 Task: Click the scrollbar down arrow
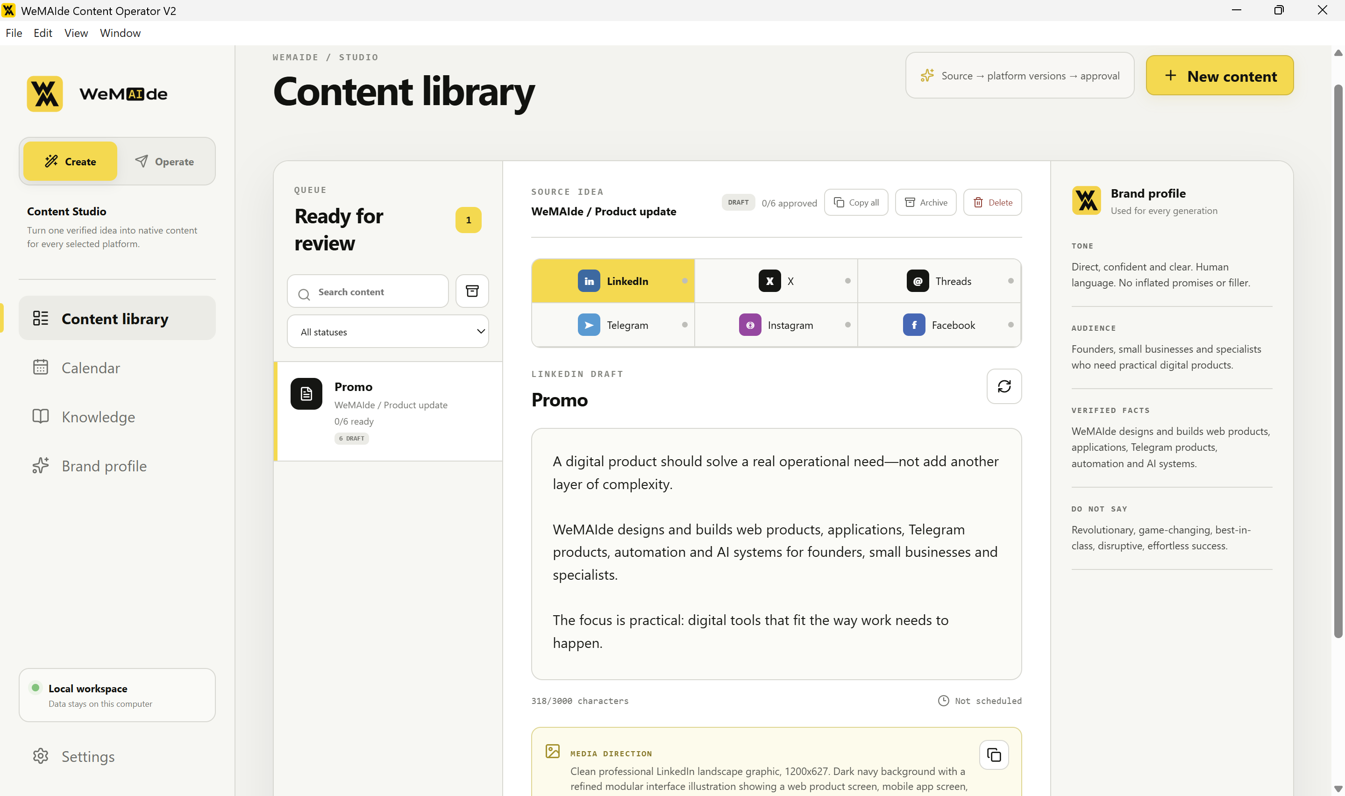(1338, 789)
